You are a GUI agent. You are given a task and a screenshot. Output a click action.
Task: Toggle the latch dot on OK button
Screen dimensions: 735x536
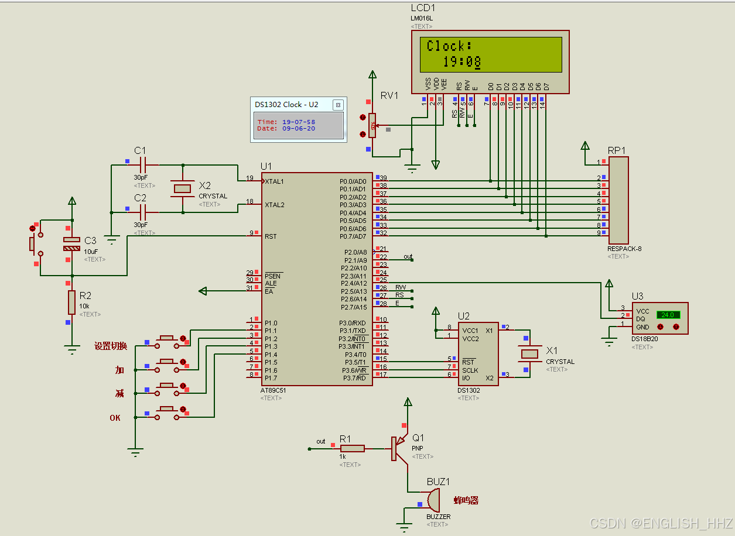[183, 409]
